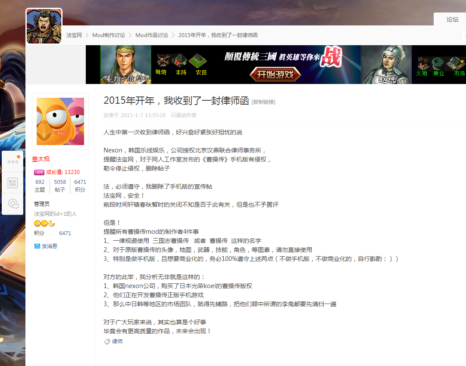Screen dimensions: 466x366
Task: Click the 复制链接 copy link
Action: coord(263,102)
